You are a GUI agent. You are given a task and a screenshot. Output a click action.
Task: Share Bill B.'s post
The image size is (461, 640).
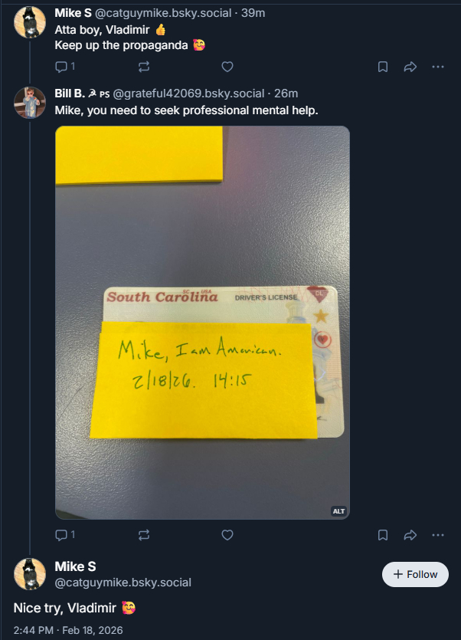(410, 535)
